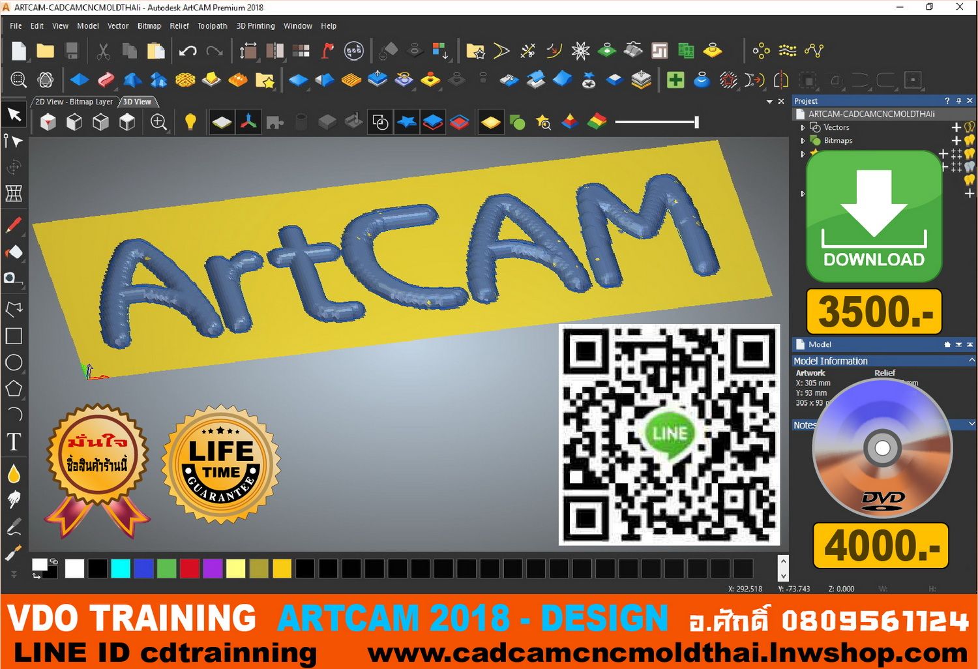Activate the Text tool
This screenshot has width=978, height=669.
pos(14,442)
